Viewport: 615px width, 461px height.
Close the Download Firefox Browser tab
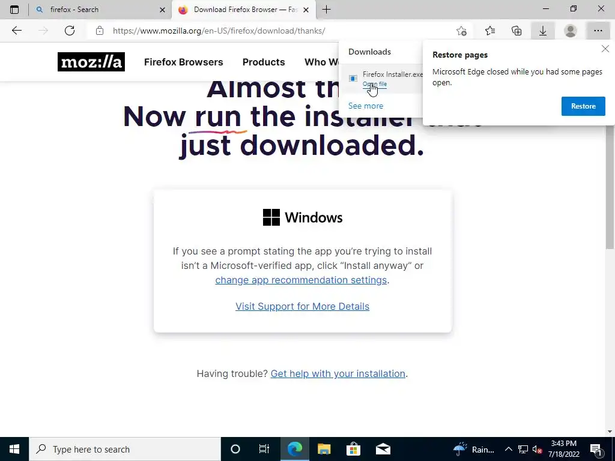(306, 10)
